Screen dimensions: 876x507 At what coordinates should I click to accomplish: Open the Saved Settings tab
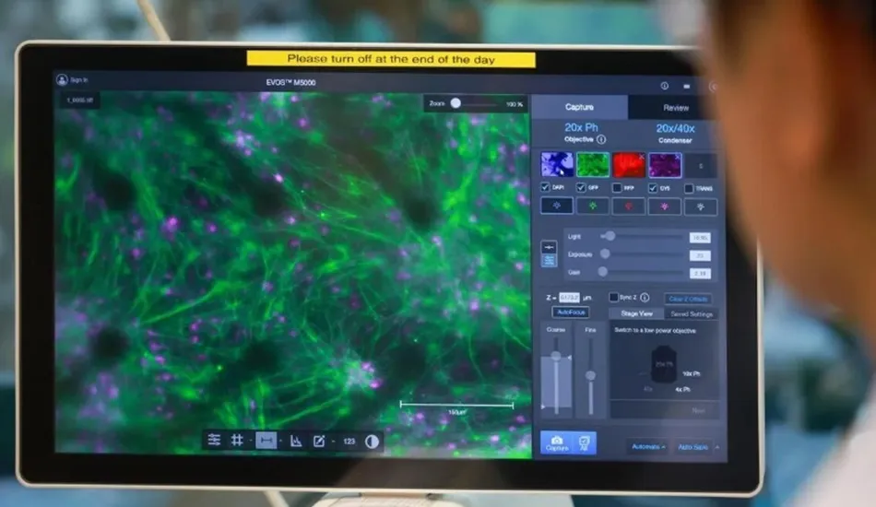(692, 314)
